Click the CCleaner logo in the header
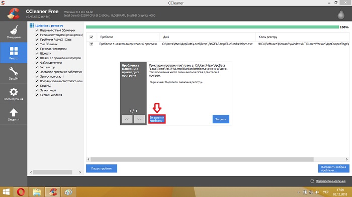This screenshot has height=197, width=352. 13,14
